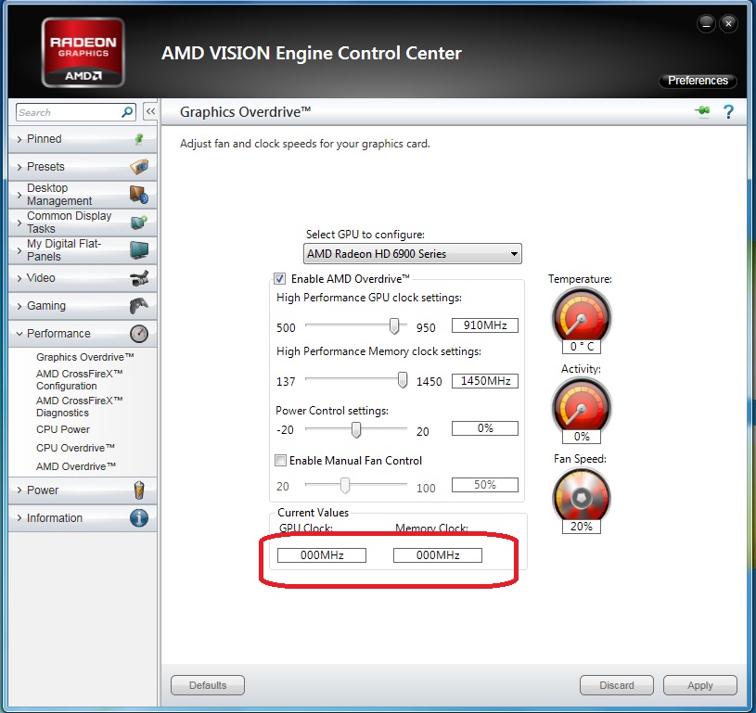This screenshot has width=756, height=713.
Task: Click the Desktop Management icon
Action: click(139, 195)
